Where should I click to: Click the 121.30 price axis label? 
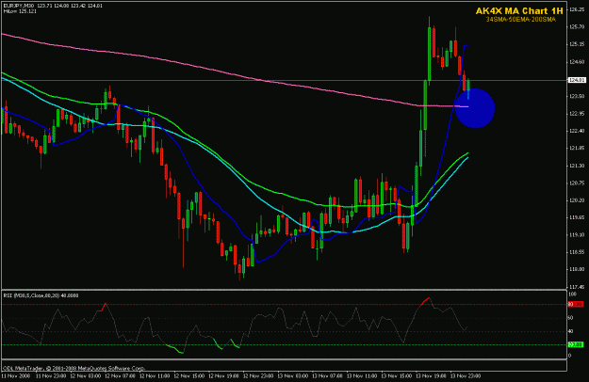[577, 166]
